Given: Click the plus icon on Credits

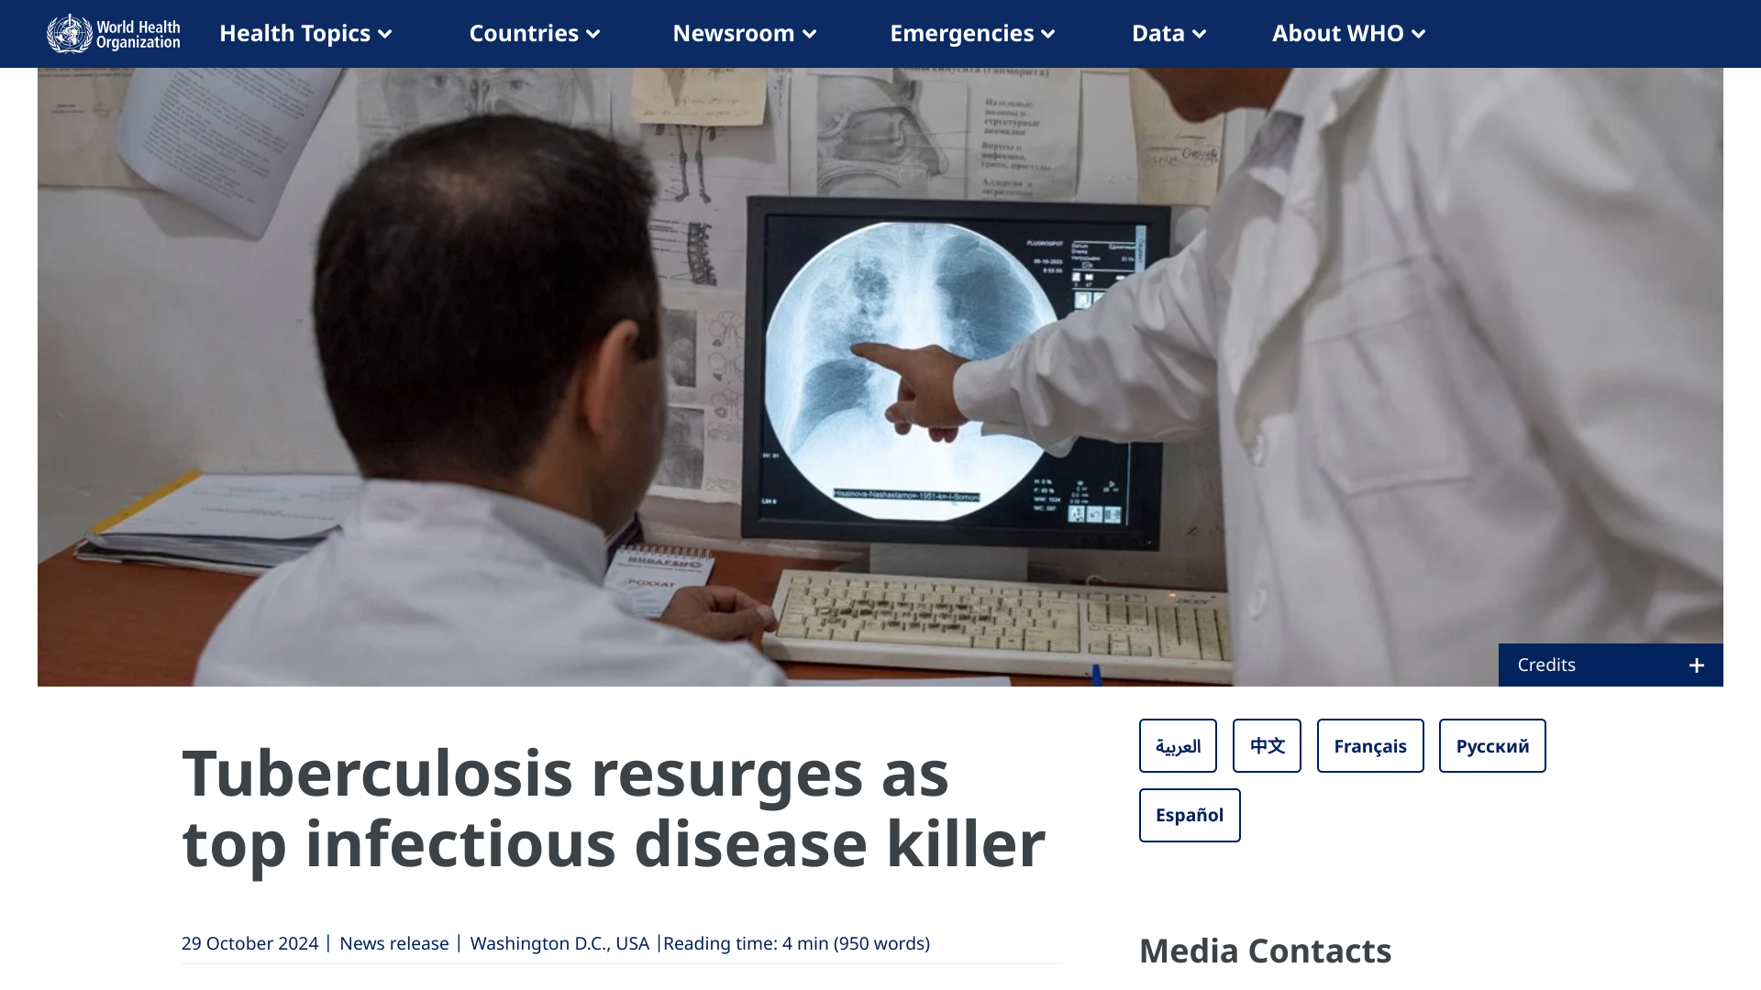Looking at the screenshot, I should click(1696, 665).
